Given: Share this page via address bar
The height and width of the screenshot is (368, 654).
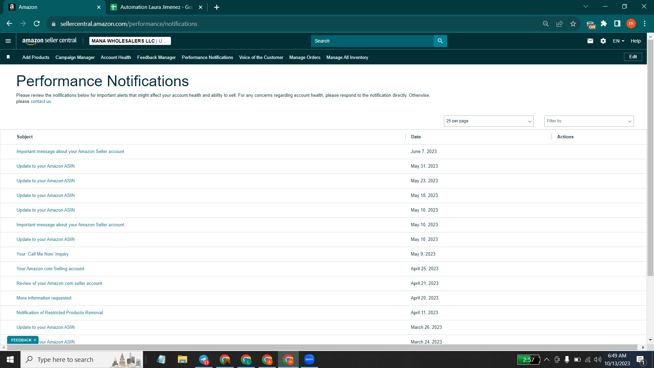Looking at the screenshot, I should click(x=559, y=24).
